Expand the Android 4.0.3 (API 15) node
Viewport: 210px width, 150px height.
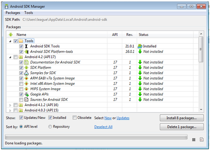pos(10,111)
